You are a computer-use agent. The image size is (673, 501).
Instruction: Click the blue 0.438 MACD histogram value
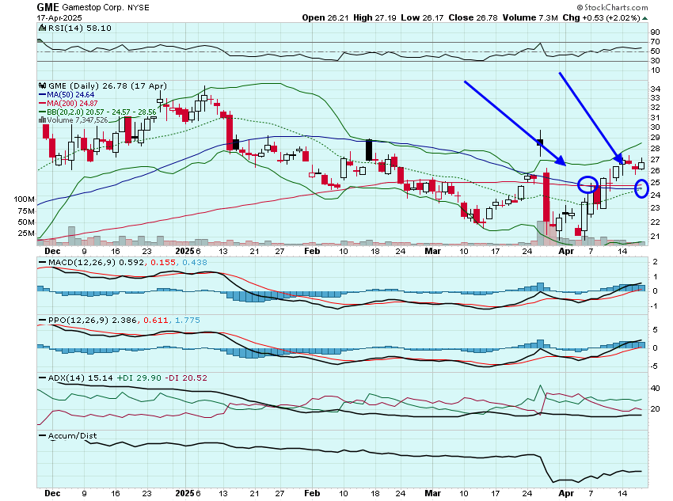195,262
